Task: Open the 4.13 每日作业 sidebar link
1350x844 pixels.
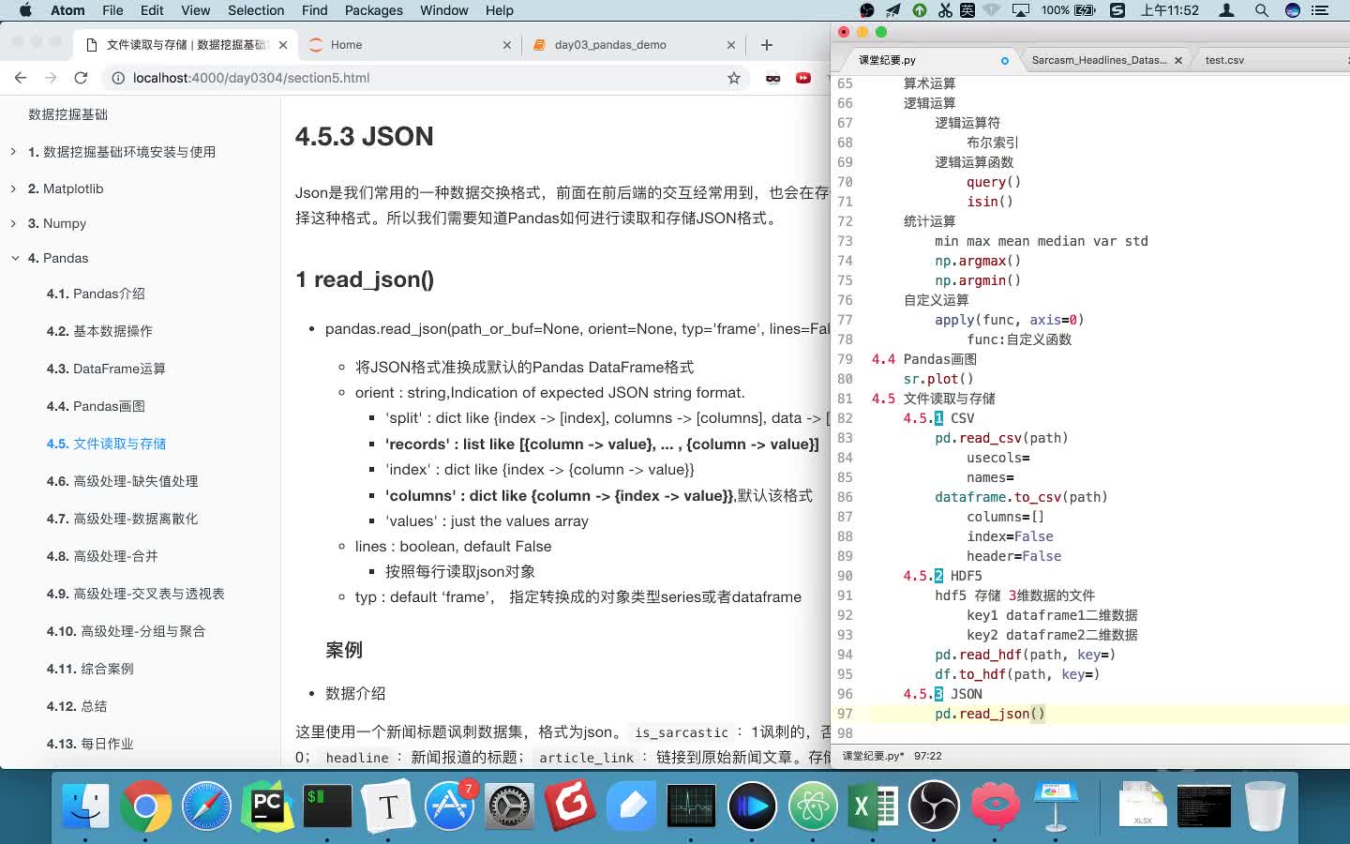Action: tap(90, 744)
